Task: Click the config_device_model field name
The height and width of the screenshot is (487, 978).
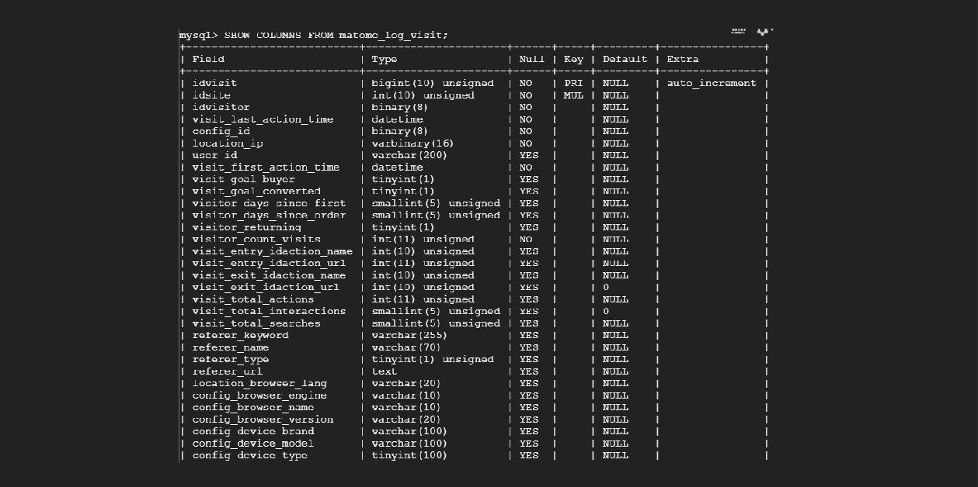Action: (253, 444)
